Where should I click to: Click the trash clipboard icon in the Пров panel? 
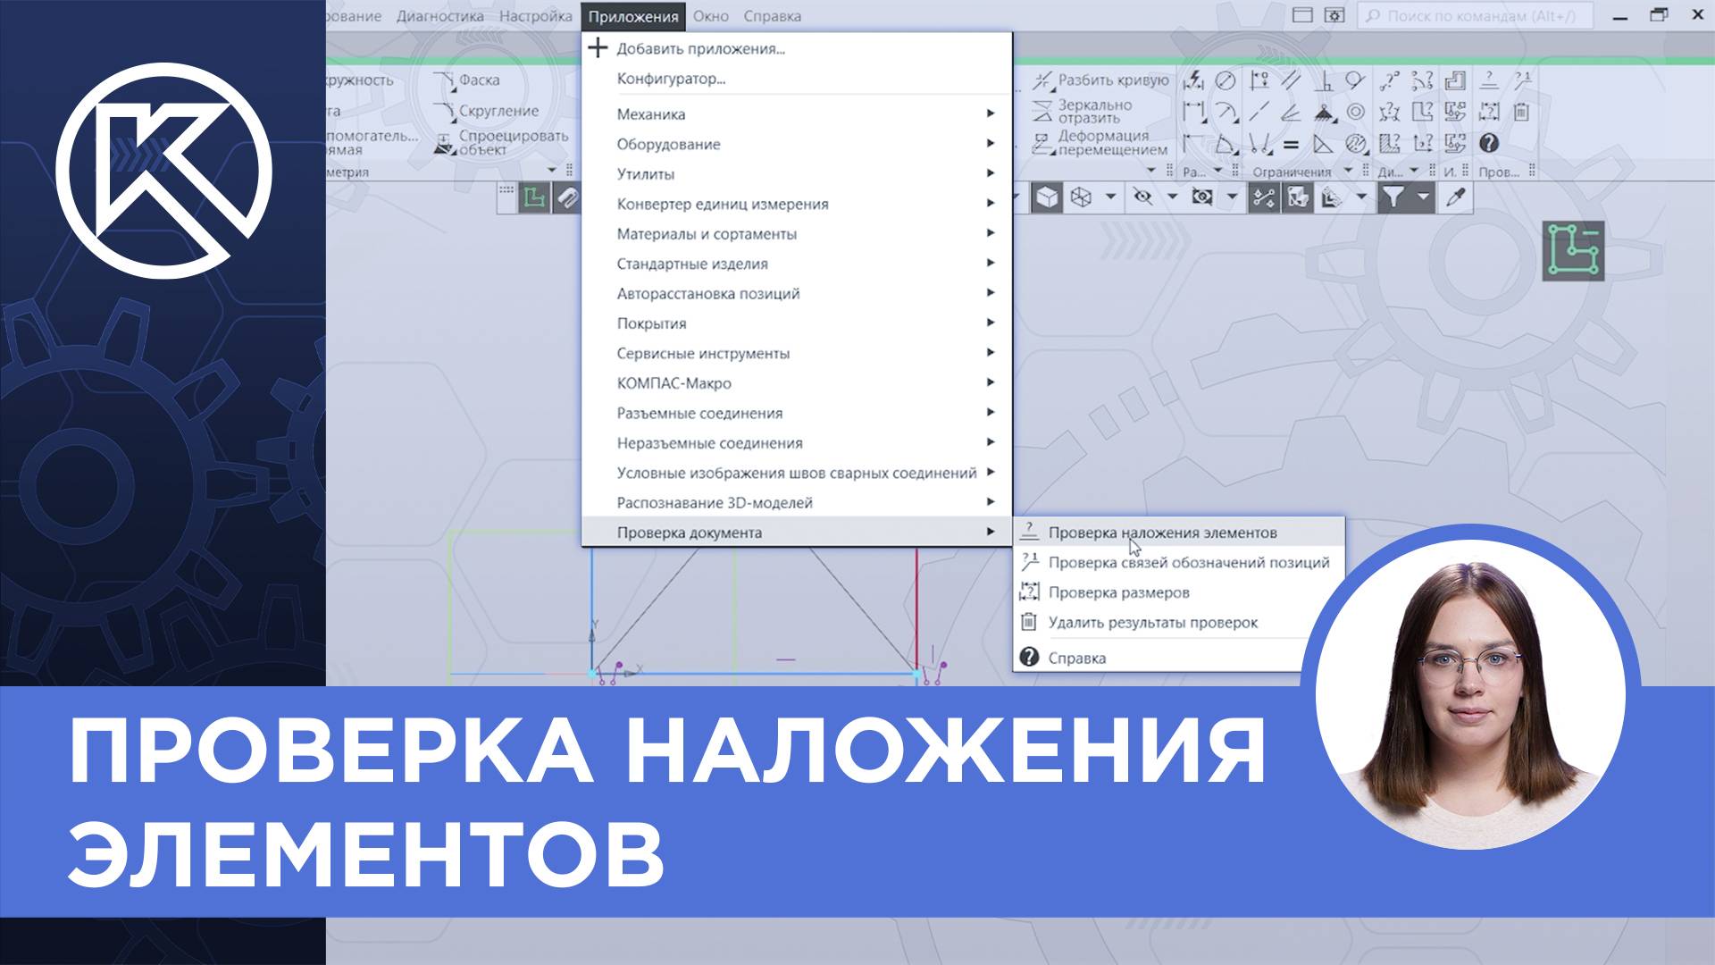pos(1522,112)
